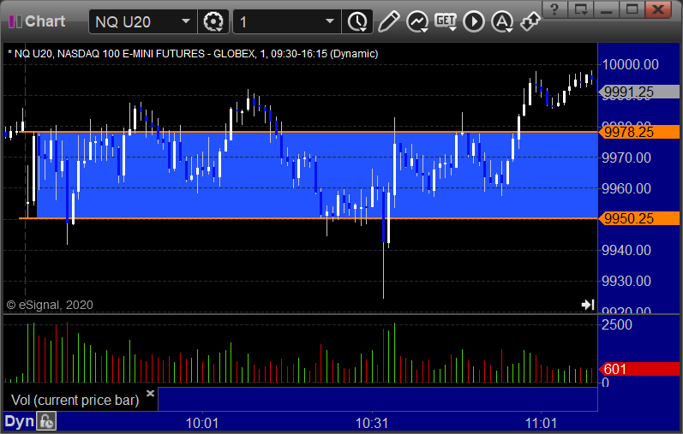Open the window options dropdown button
This screenshot has height=434, width=683.
(x=581, y=9)
